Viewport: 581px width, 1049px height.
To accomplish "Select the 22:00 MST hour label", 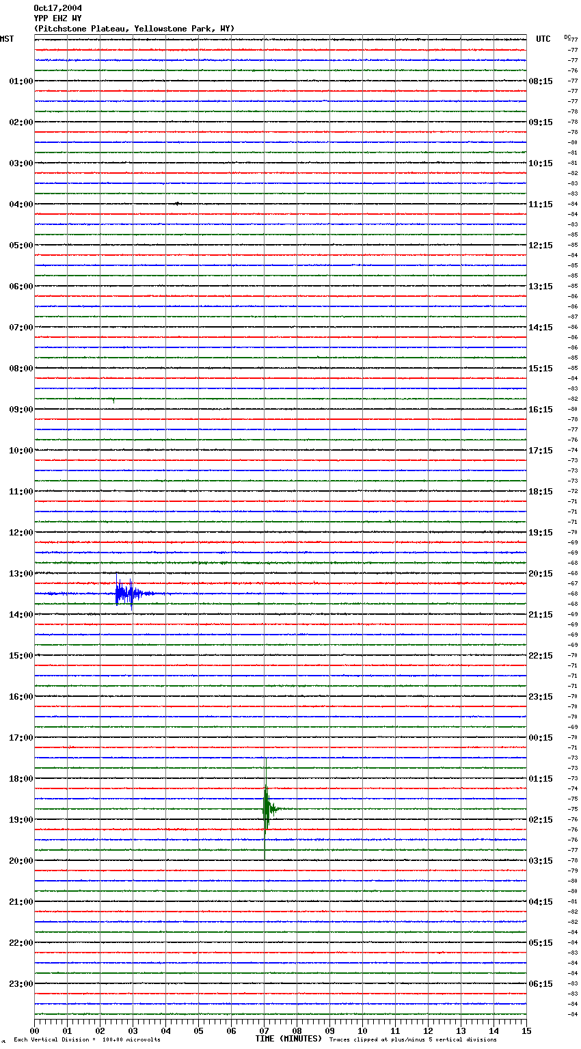I will click(21, 943).
